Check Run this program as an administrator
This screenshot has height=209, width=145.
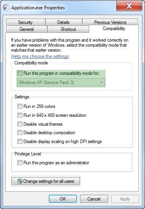(20, 163)
